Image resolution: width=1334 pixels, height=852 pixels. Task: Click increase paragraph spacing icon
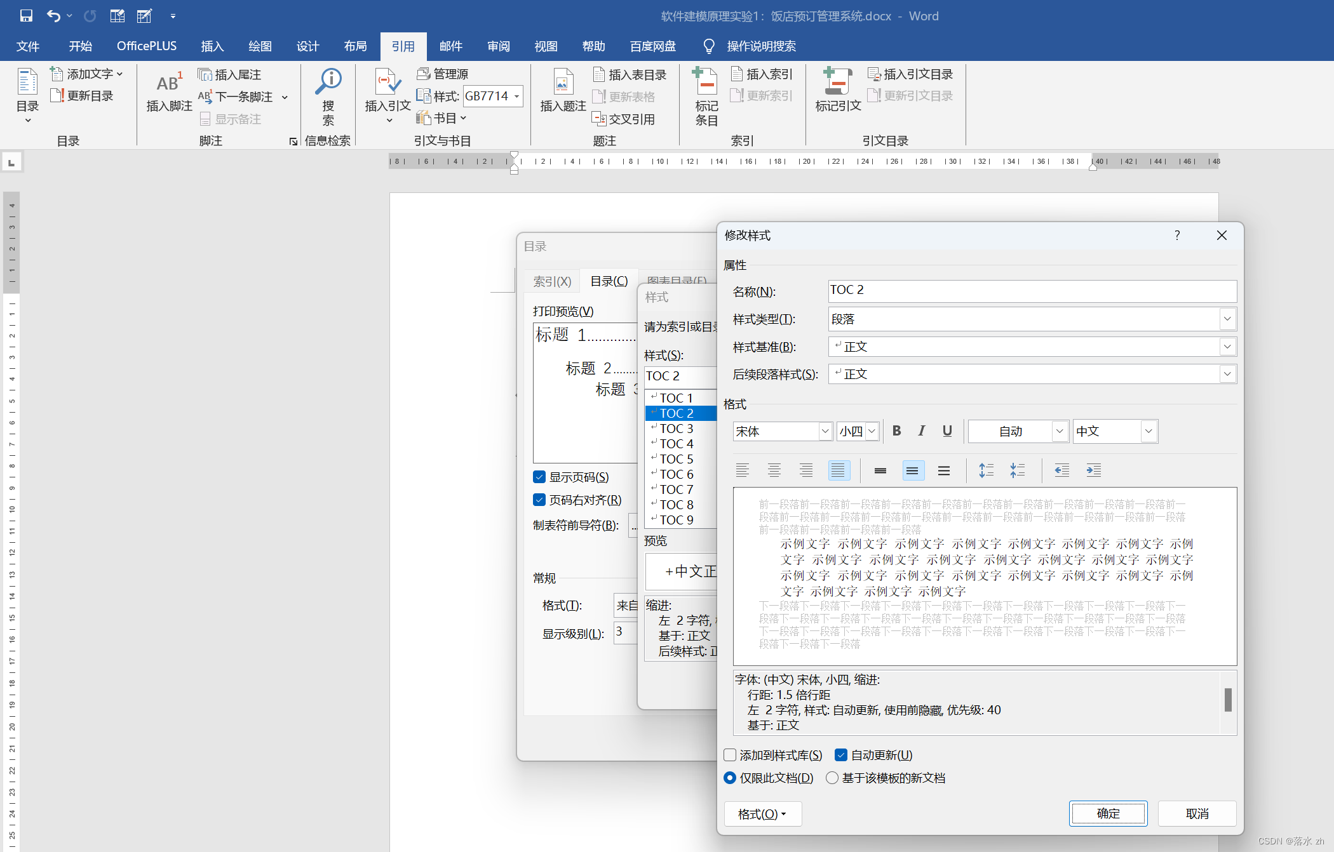click(986, 470)
